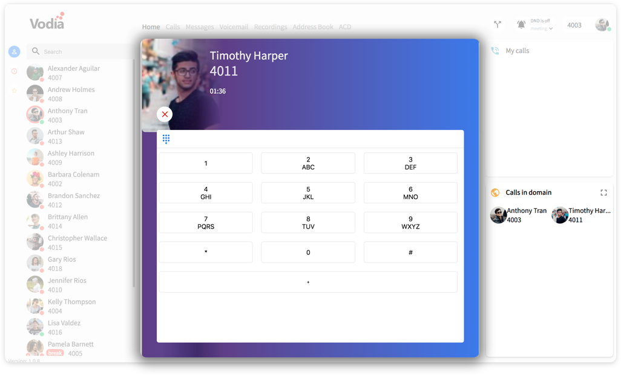Open the call transfer arrows icon

498,25
